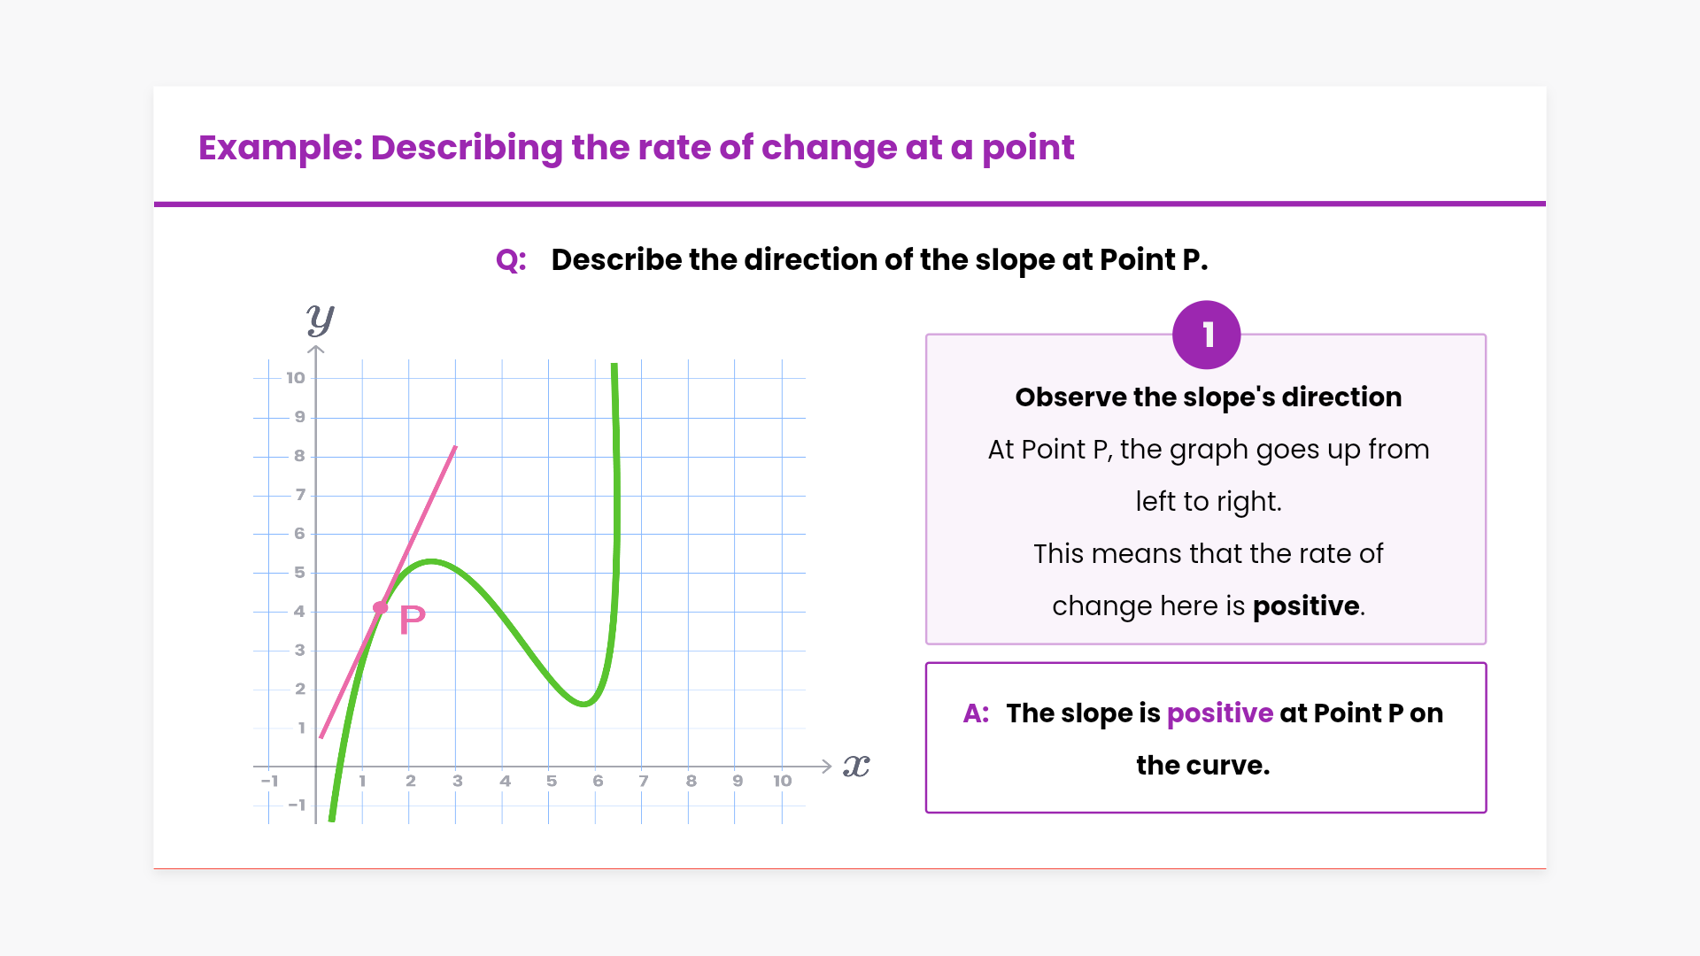Image resolution: width=1700 pixels, height=956 pixels.
Task: Click the pink dot at Point P
Action: 381,607
